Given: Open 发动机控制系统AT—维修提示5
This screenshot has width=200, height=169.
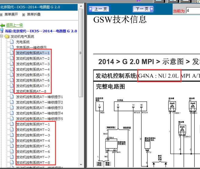Looking at the screenshot, I should [x=39, y=119].
